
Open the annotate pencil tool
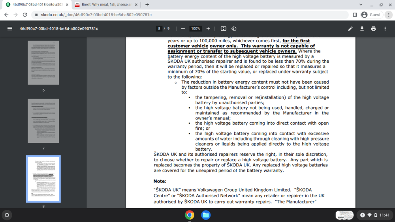tap(350, 29)
